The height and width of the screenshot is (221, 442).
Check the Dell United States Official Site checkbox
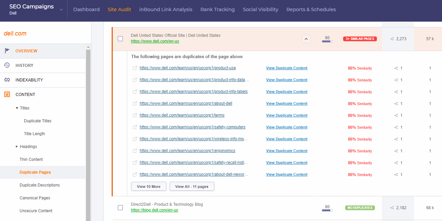click(120, 39)
